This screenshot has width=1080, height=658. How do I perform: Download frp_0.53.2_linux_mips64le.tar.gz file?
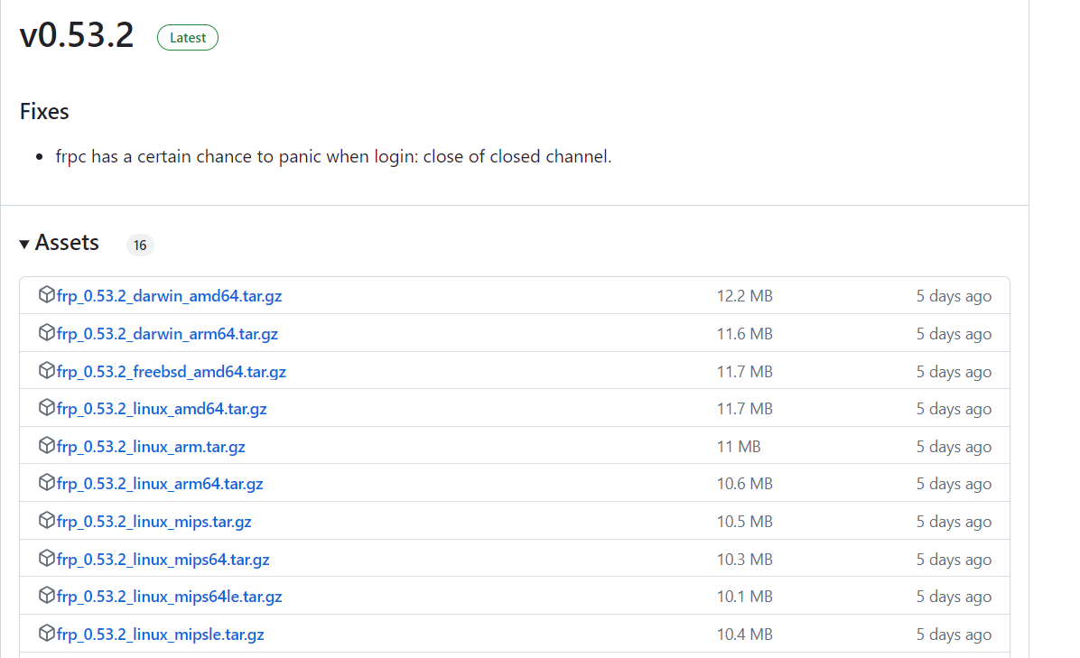169,597
